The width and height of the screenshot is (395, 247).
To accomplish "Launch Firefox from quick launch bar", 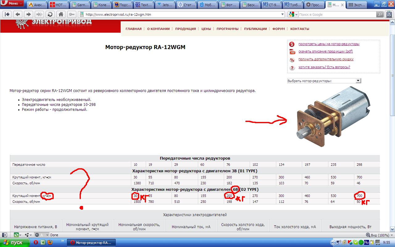I will [x=50, y=242].
